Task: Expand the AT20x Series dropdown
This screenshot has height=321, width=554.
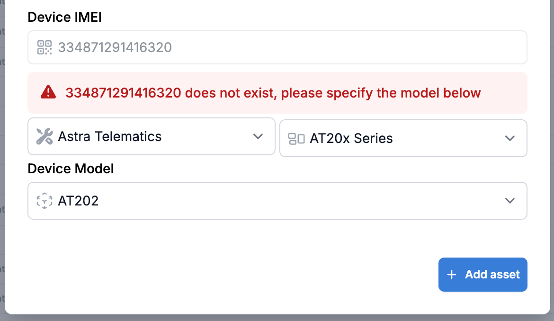Action: (x=403, y=138)
